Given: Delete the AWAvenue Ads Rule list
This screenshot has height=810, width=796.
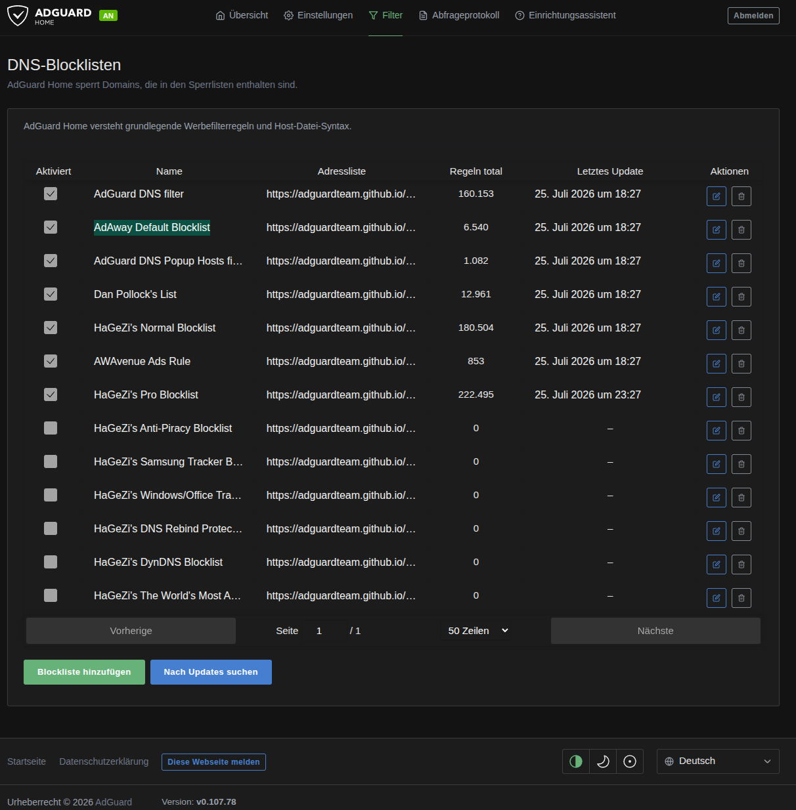Looking at the screenshot, I should click(741, 364).
